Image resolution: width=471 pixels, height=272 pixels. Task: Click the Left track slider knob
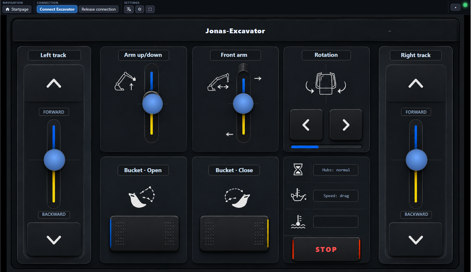(54, 160)
